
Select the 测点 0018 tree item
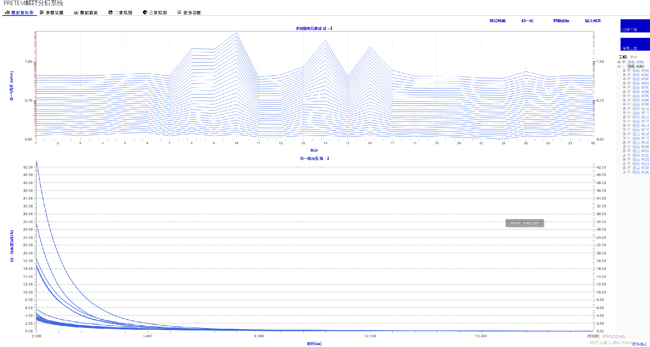641,143
